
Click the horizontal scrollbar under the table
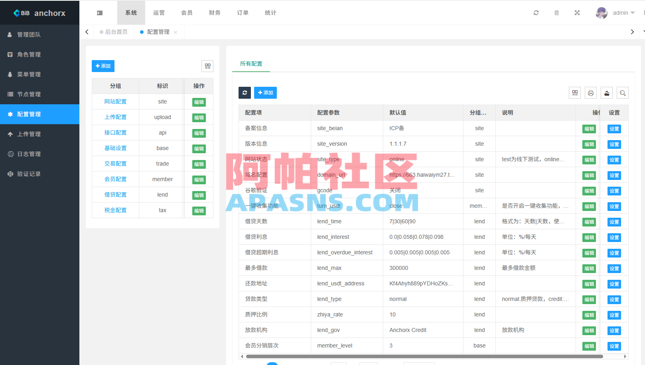pyautogui.click(x=424, y=356)
